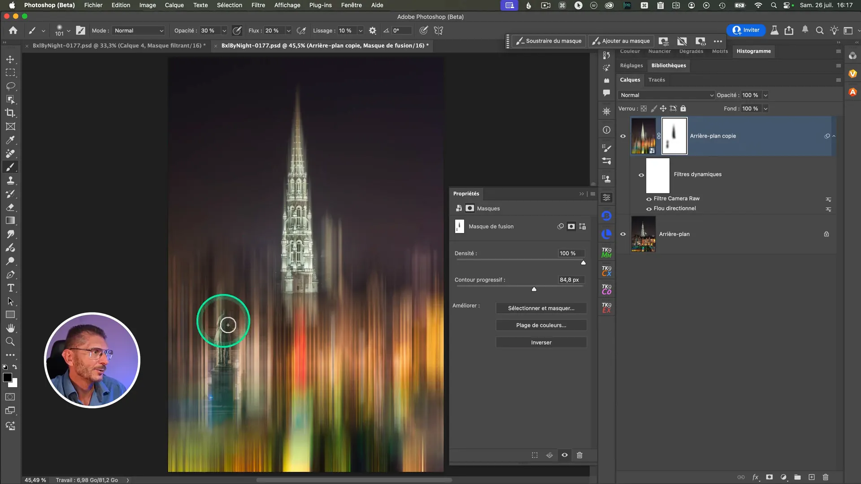
Task: Open the layer Opacité 100 % dropdown
Action: [x=765, y=95]
